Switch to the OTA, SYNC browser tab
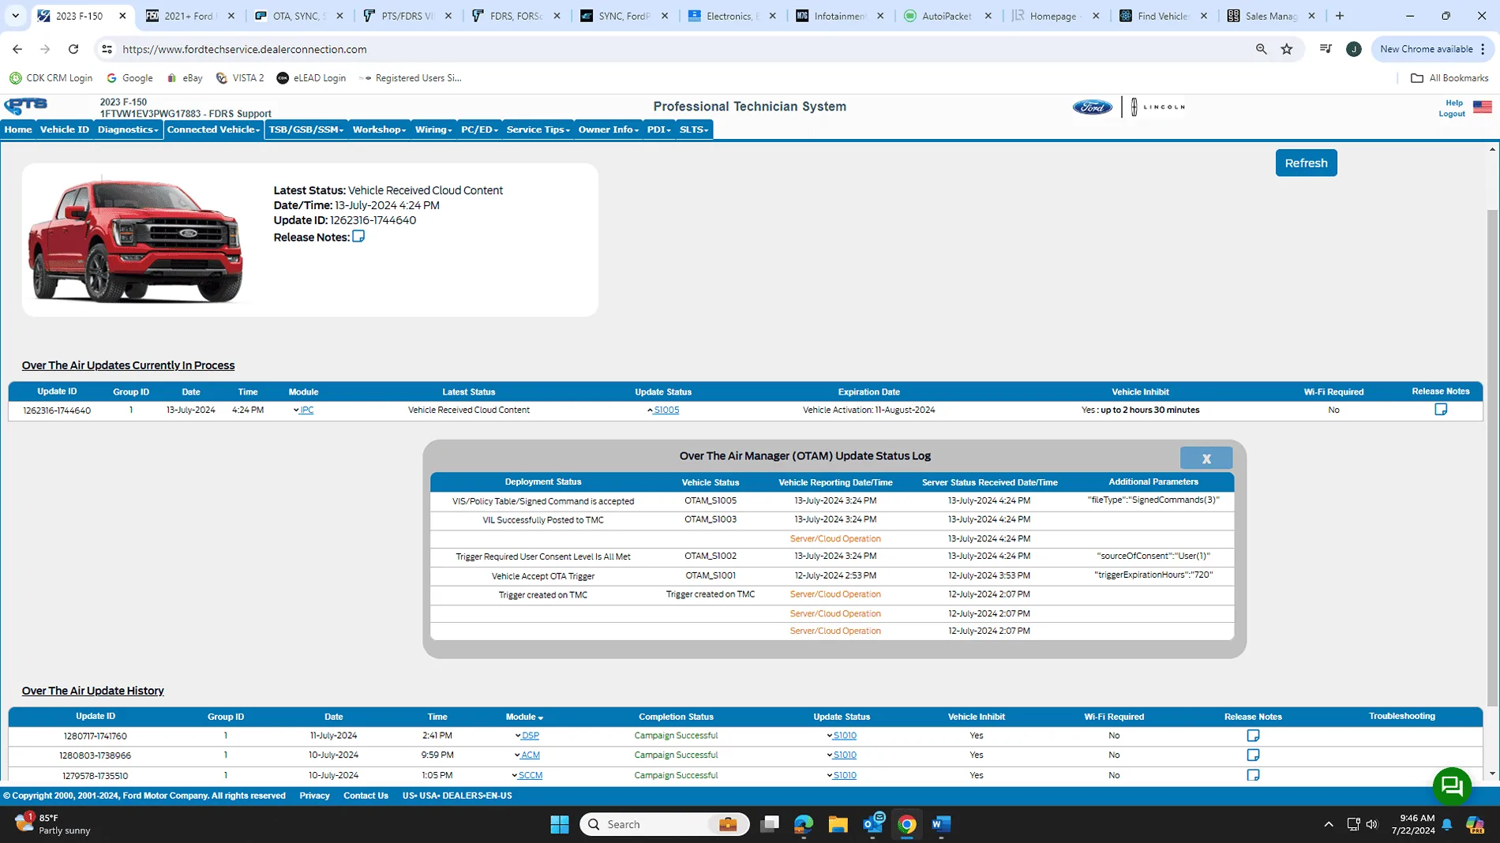This screenshot has height=843, width=1500. point(298,16)
